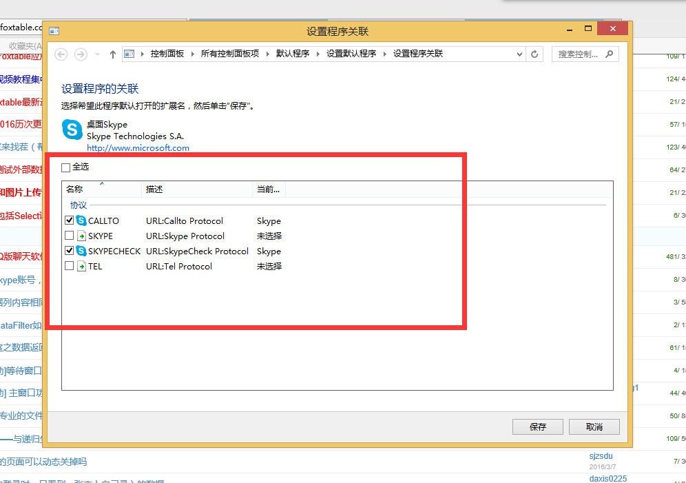This screenshot has width=686, height=483.
Task: Navigate to 设置默认程序 breadcrumb
Action: tap(351, 54)
